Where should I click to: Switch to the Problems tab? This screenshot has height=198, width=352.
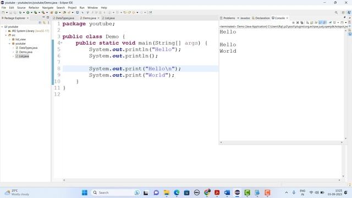(x=227, y=18)
